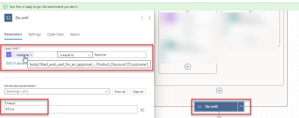Viewport: 299px width, 118px height.
Task: Click the Do until panel title text
Action: 22,18
